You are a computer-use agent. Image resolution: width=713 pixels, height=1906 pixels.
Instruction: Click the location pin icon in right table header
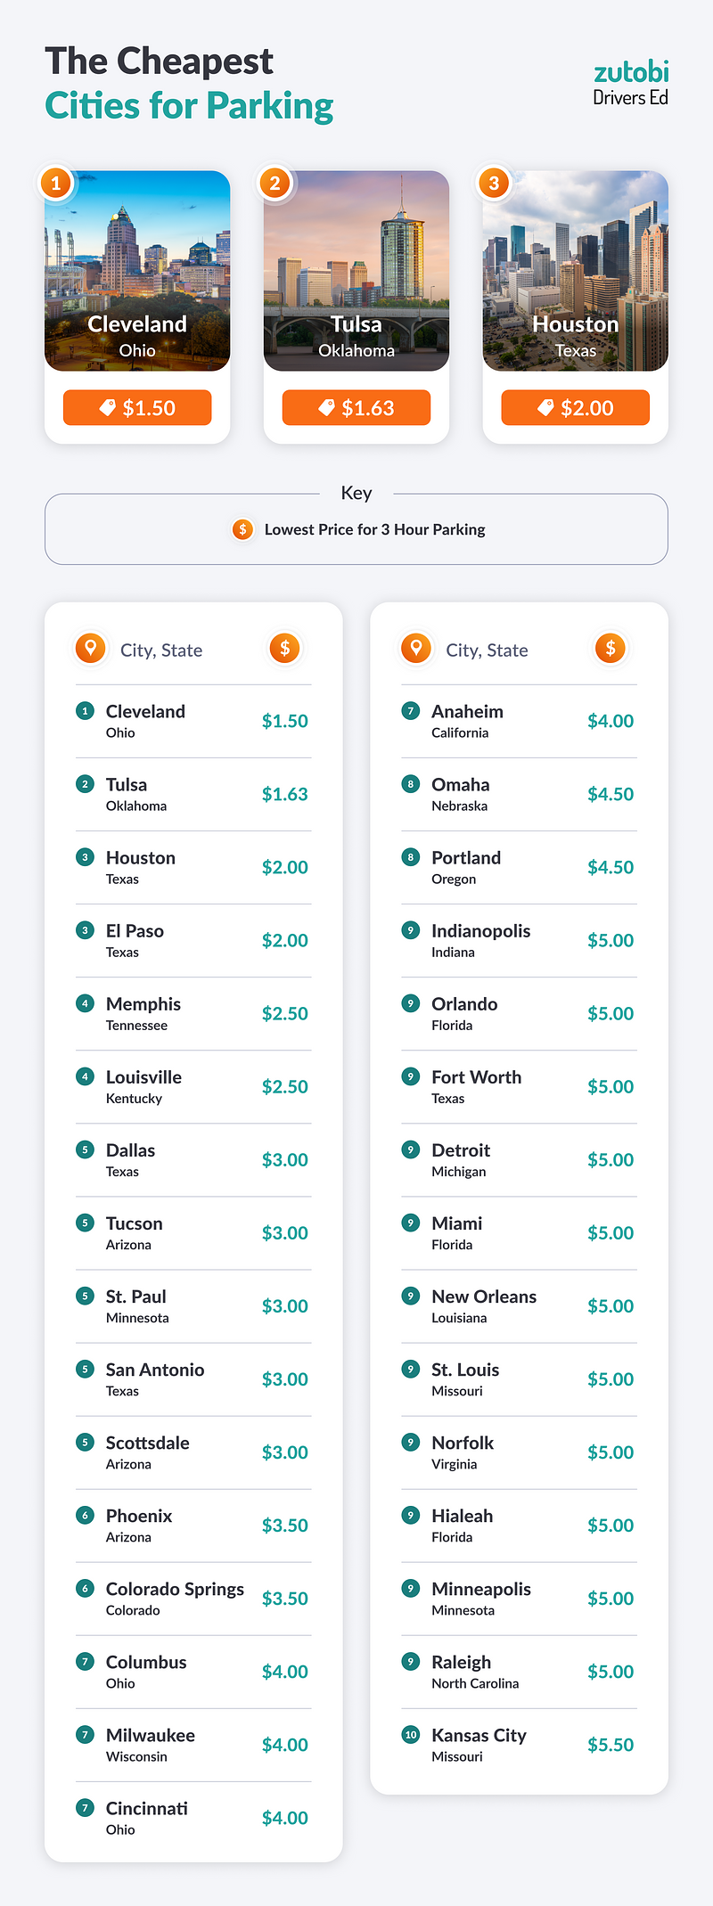(416, 648)
